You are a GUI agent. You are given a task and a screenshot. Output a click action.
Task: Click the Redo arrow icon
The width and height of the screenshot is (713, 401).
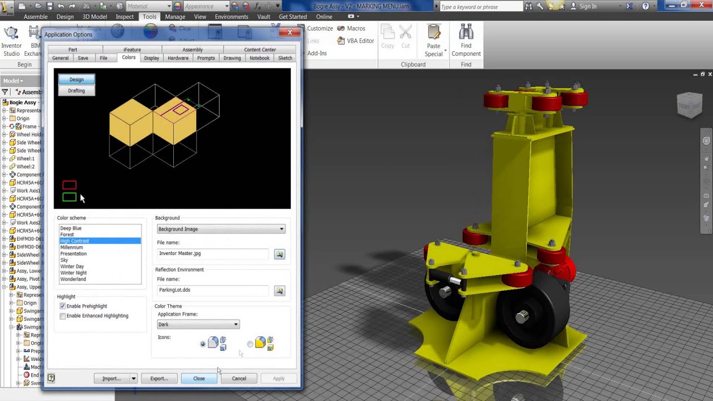[72, 6]
